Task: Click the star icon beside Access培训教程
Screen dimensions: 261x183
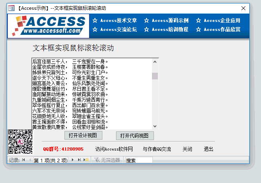Action: [x=147, y=29]
